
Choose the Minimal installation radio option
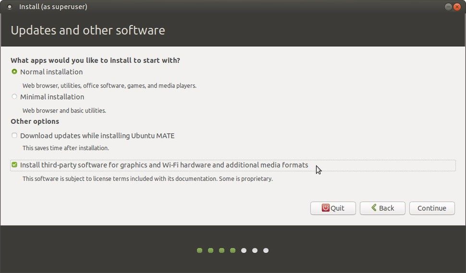pyautogui.click(x=14, y=97)
